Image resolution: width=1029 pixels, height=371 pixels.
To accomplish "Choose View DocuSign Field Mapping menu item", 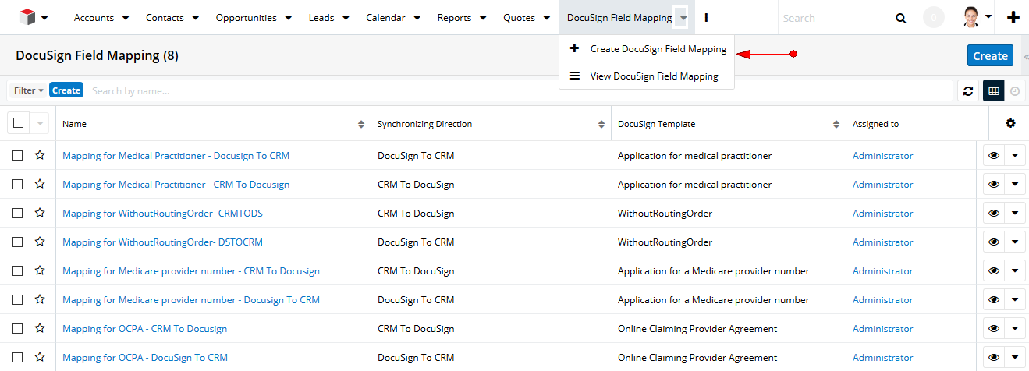I will [x=647, y=76].
